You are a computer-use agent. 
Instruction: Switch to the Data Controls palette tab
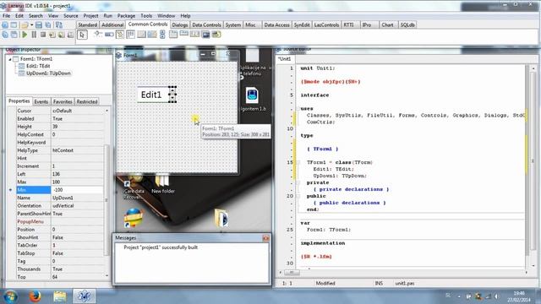point(206,24)
